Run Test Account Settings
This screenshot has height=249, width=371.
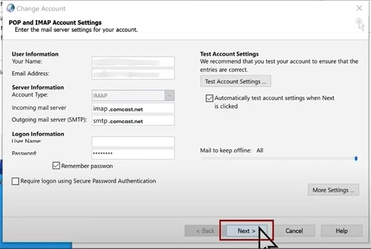coord(236,81)
